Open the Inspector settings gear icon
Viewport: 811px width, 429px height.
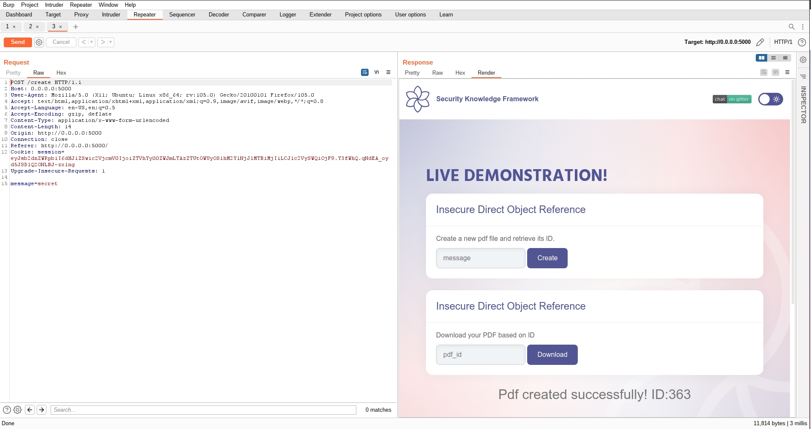point(803,60)
